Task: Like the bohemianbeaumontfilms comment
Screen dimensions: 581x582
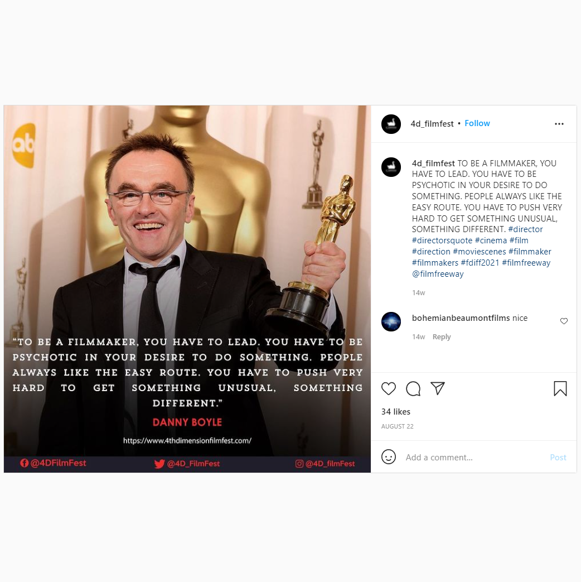Action: tap(564, 321)
